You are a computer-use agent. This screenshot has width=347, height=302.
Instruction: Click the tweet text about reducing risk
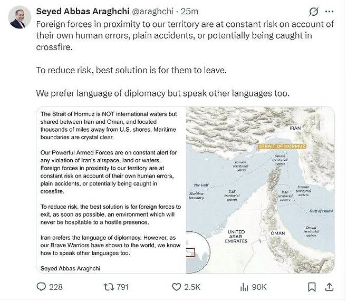tap(131, 70)
